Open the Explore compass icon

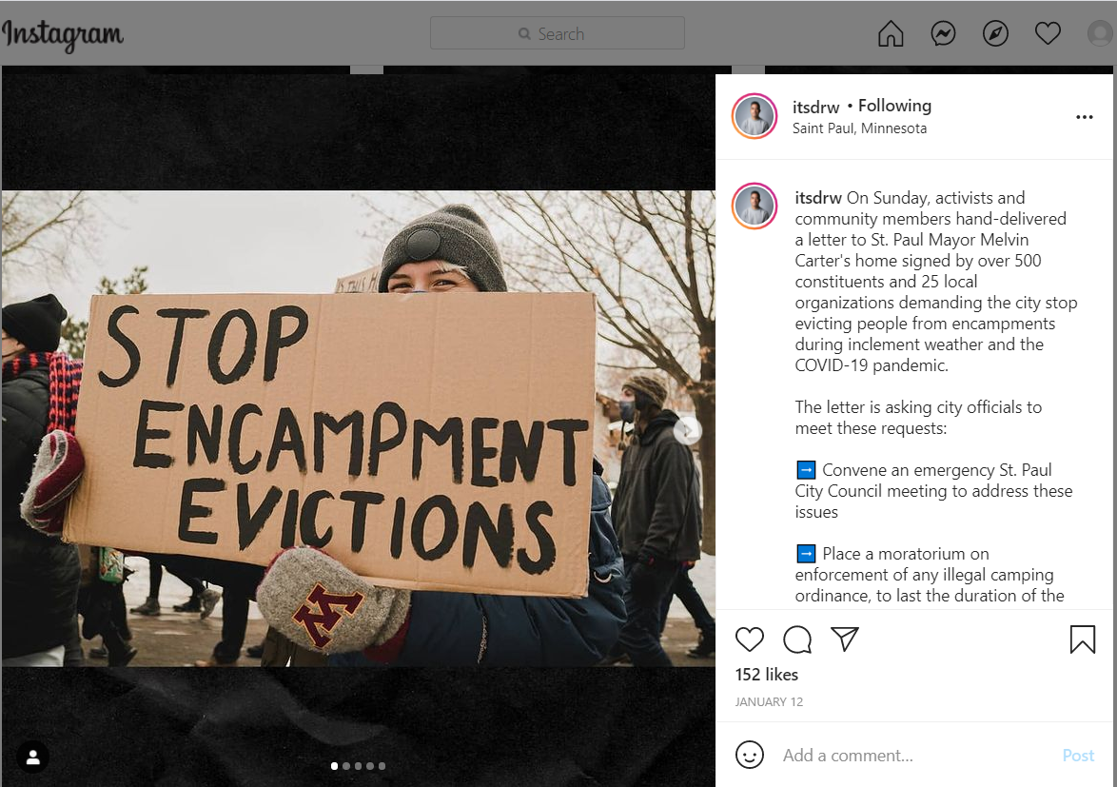[995, 33]
